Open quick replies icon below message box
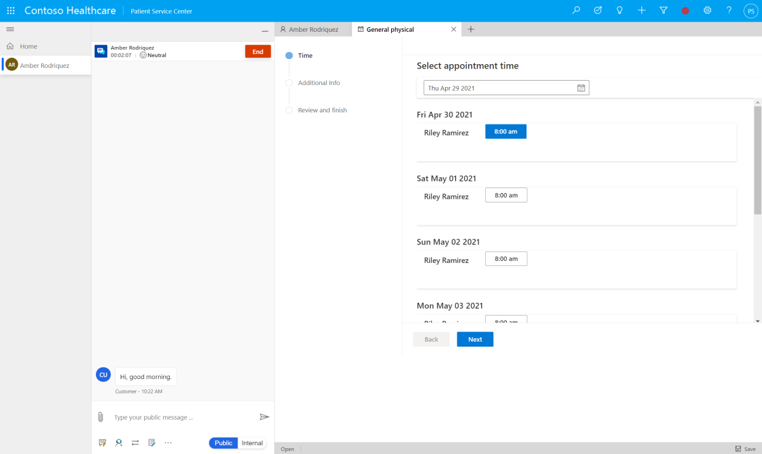The width and height of the screenshot is (762, 454). point(102,443)
